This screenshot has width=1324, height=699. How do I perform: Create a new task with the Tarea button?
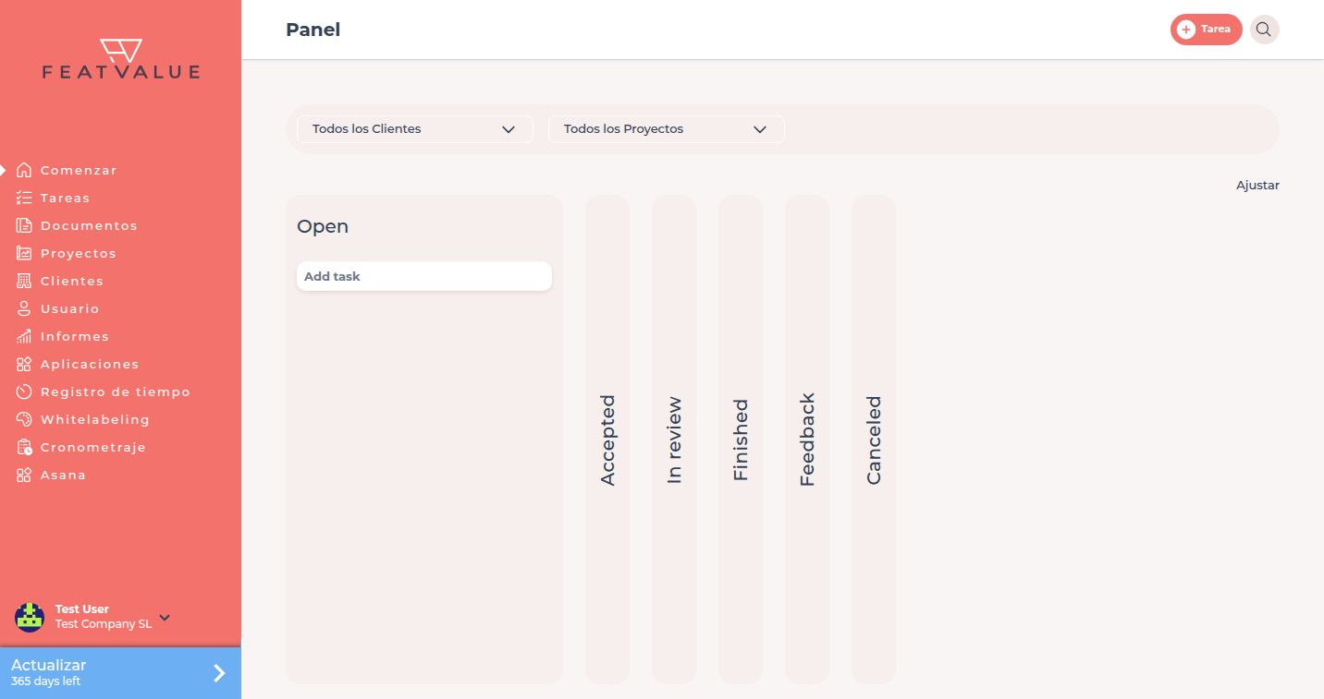point(1206,30)
